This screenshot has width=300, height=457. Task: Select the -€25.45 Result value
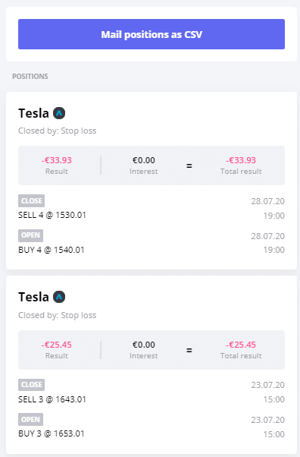[57, 345]
